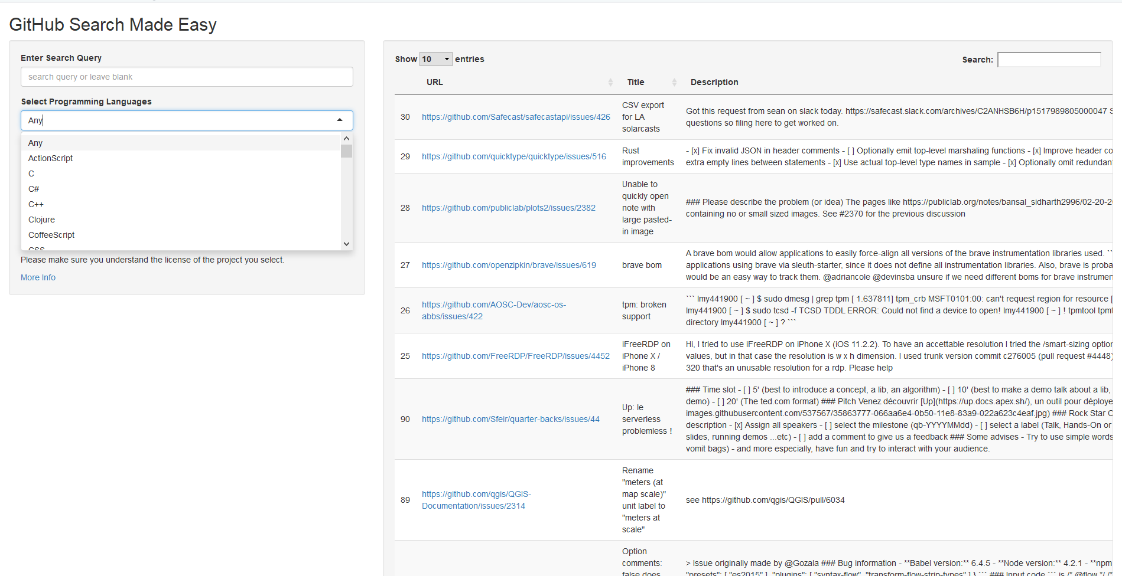
Task: Select Any in the language list
Action: [x=181, y=143]
